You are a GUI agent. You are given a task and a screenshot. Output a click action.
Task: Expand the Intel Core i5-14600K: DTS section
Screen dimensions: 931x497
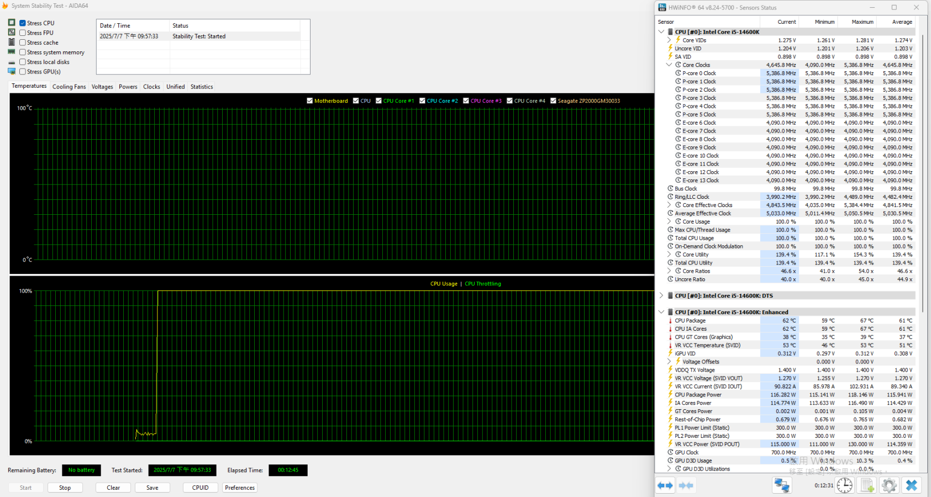661,296
